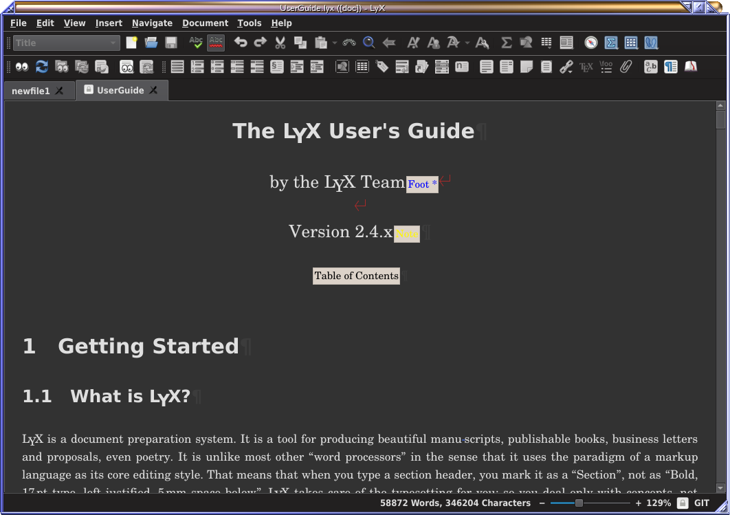Save the current document
Screen dimensions: 730x515
pyautogui.click(x=171, y=43)
